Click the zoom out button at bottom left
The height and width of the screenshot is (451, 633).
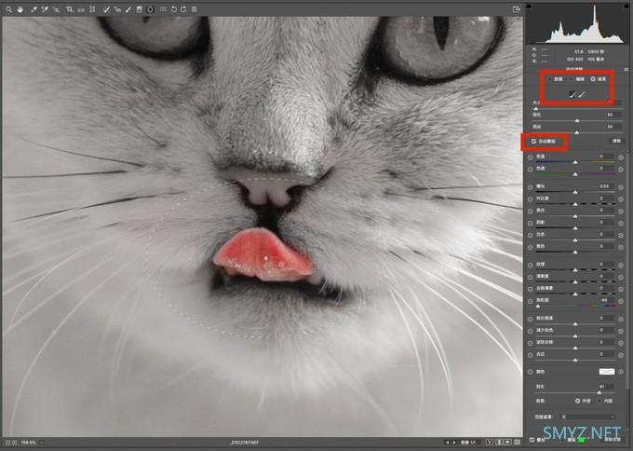click(x=7, y=443)
